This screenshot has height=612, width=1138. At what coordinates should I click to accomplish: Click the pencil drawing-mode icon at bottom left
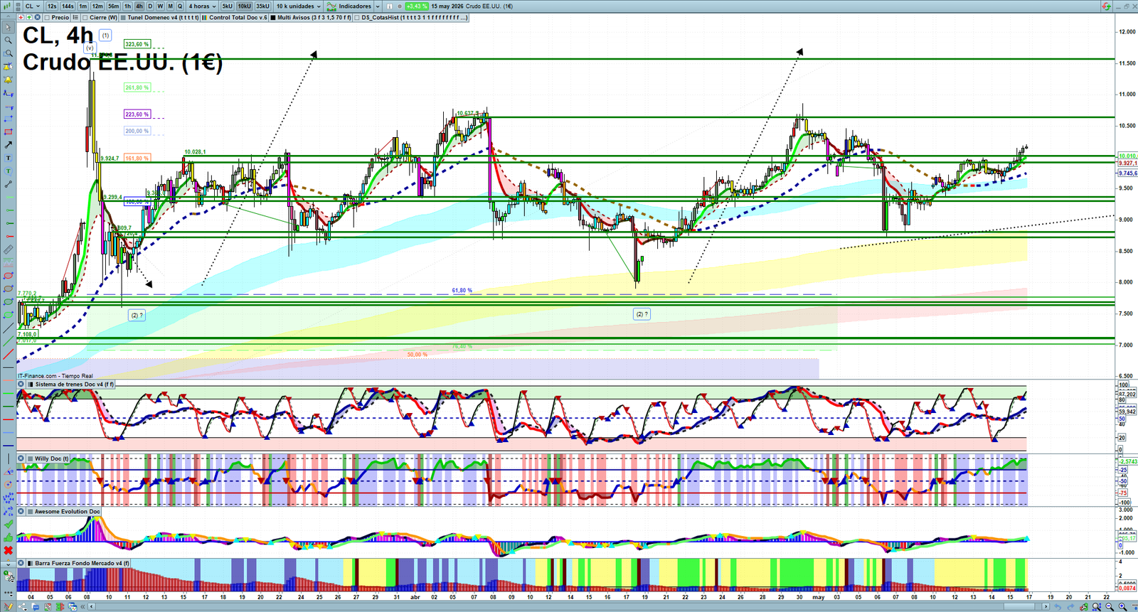click(x=9, y=606)
